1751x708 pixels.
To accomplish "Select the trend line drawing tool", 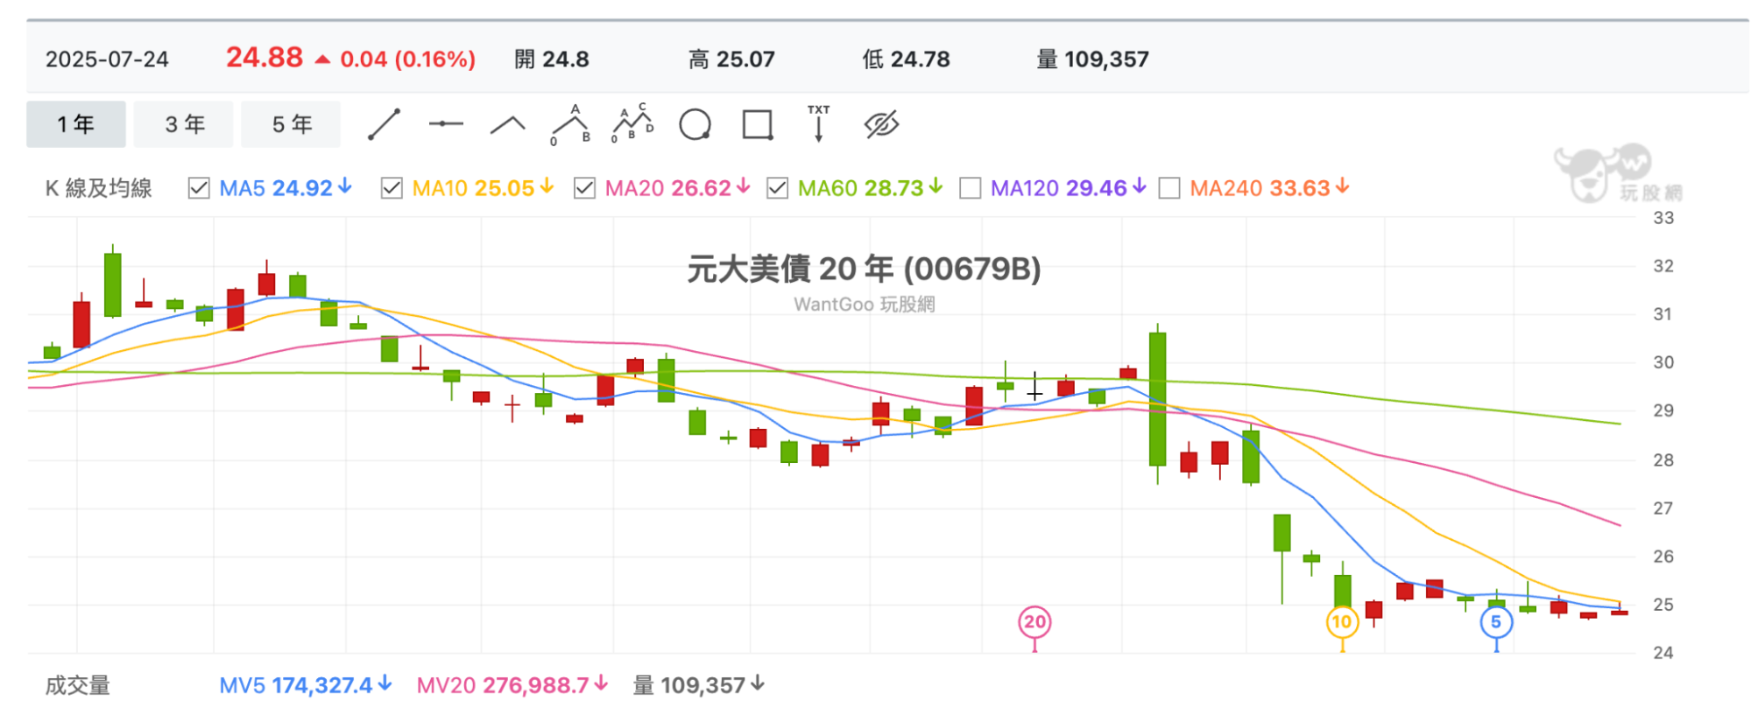I will pyautogui.click(x=384, y=124).
